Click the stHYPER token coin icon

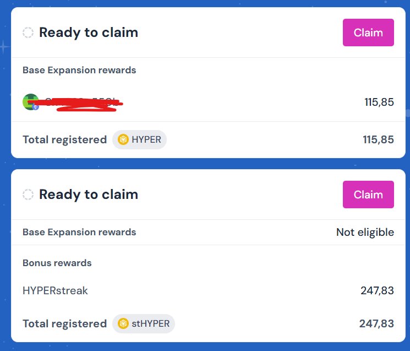coord(123,323)
